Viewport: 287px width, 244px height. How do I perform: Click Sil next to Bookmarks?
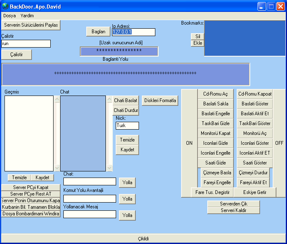pyautogui.click(x=197, y=36)
